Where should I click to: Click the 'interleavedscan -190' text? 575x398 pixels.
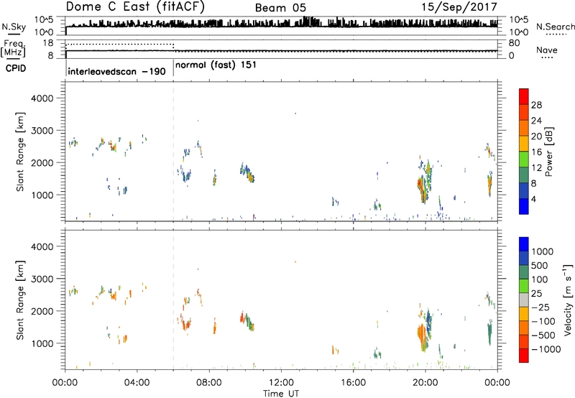tap(116, 71)
